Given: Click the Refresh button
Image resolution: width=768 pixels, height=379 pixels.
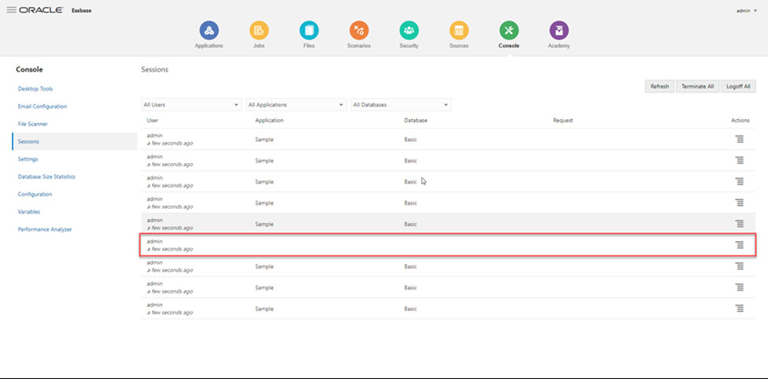Looking at the screenshot, I should click(659, 86).
